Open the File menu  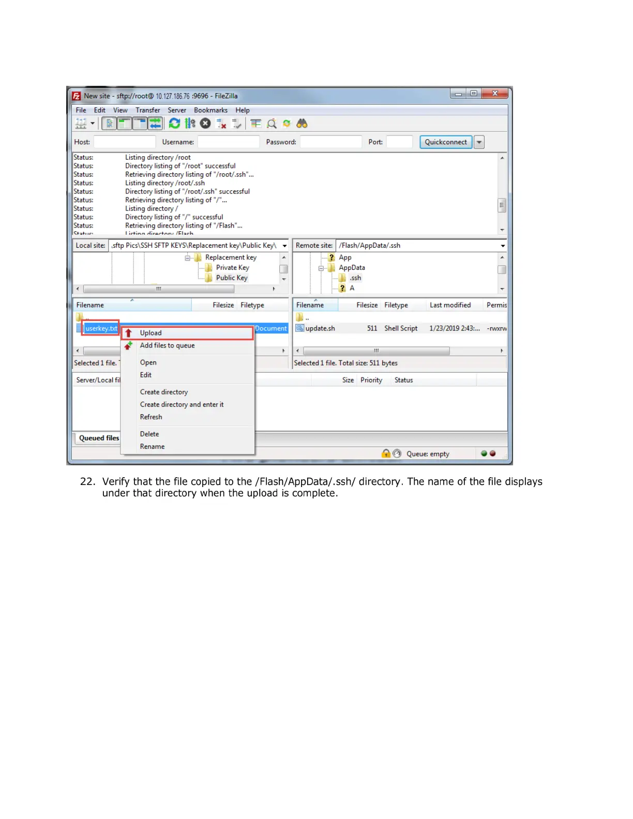(81, 110)
